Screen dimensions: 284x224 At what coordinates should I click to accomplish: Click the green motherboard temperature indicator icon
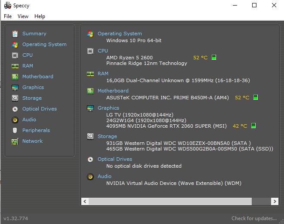(x=255, y=97)
